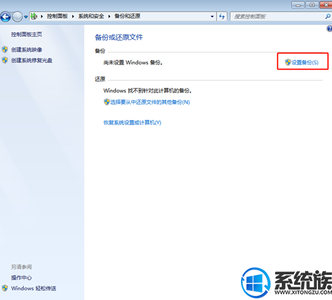Refresh the page with the refresh icon
The image size is (332, 300).
[x=222, y=16]
